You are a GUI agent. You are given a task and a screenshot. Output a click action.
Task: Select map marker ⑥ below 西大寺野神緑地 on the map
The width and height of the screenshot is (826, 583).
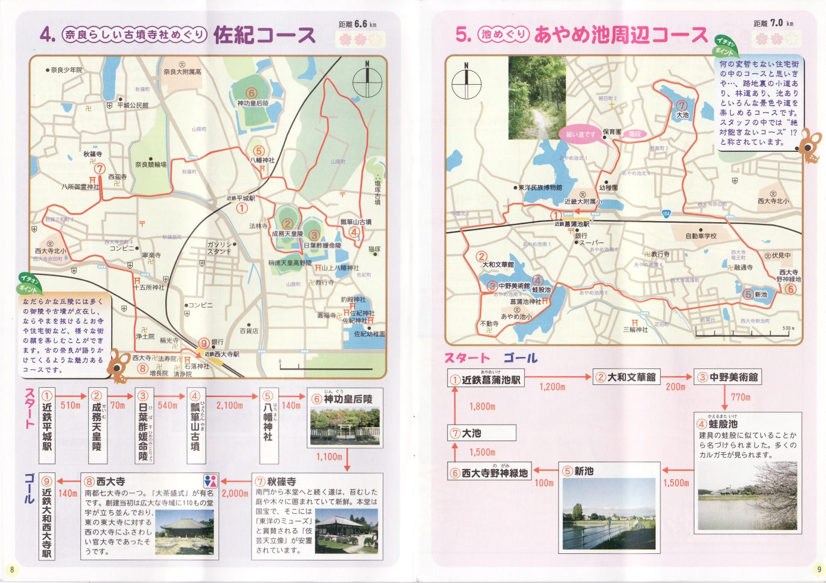(x=790, y=289)
